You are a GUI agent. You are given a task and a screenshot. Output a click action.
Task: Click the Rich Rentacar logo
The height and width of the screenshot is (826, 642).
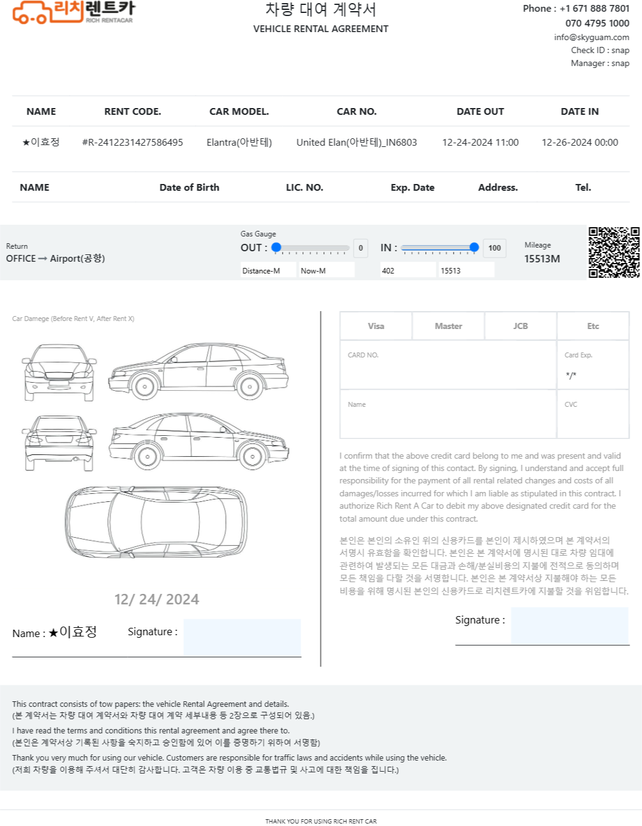[x=73, y=12]
